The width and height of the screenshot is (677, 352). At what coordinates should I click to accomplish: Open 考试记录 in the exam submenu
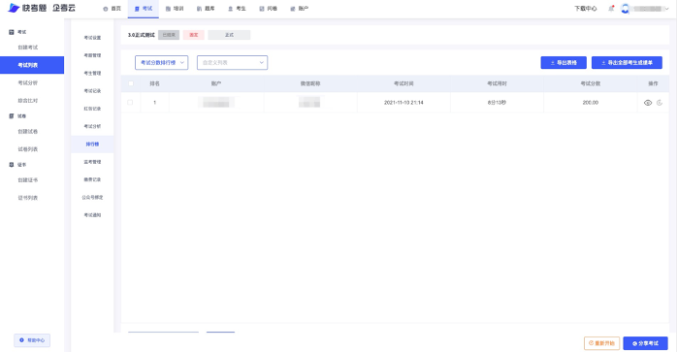point(92,91)
